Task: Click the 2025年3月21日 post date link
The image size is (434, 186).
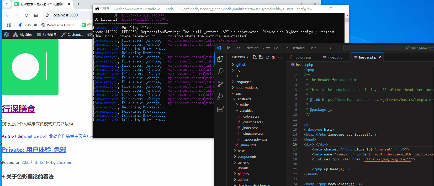Action: click(x=36, y=162)
